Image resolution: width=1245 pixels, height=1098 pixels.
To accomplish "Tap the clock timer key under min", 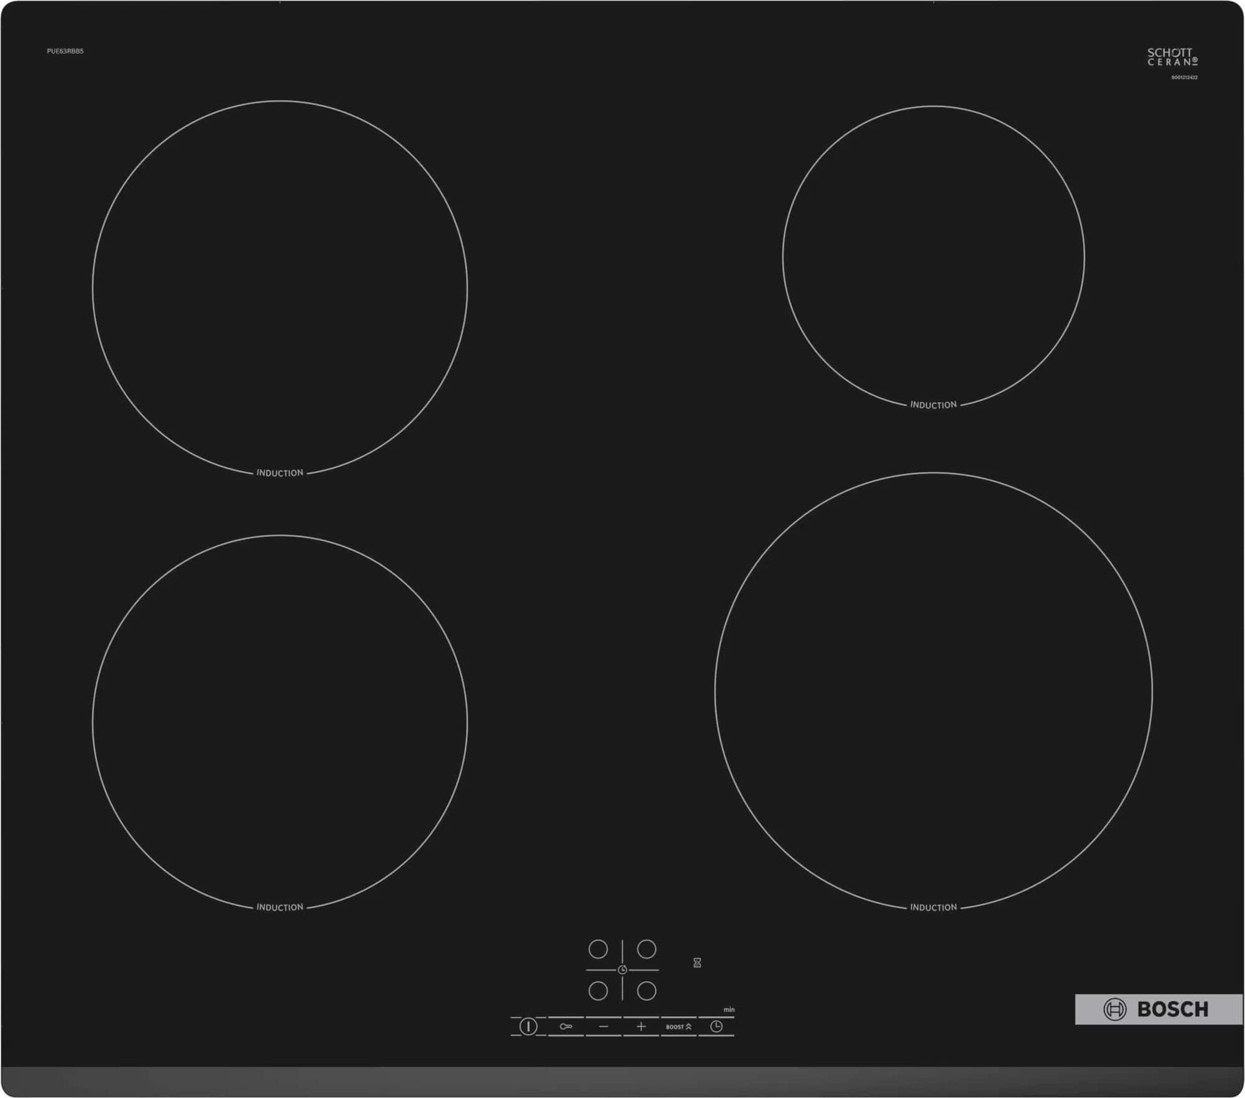I will pyautogui.click(x=716, y=1026).
